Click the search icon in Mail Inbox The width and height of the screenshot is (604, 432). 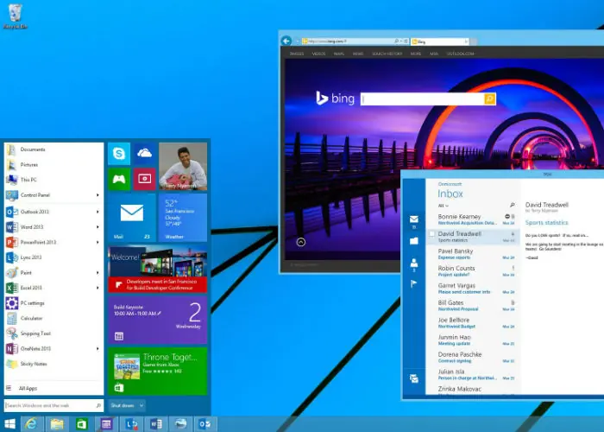pyautogui.click(x=512, y=205)
